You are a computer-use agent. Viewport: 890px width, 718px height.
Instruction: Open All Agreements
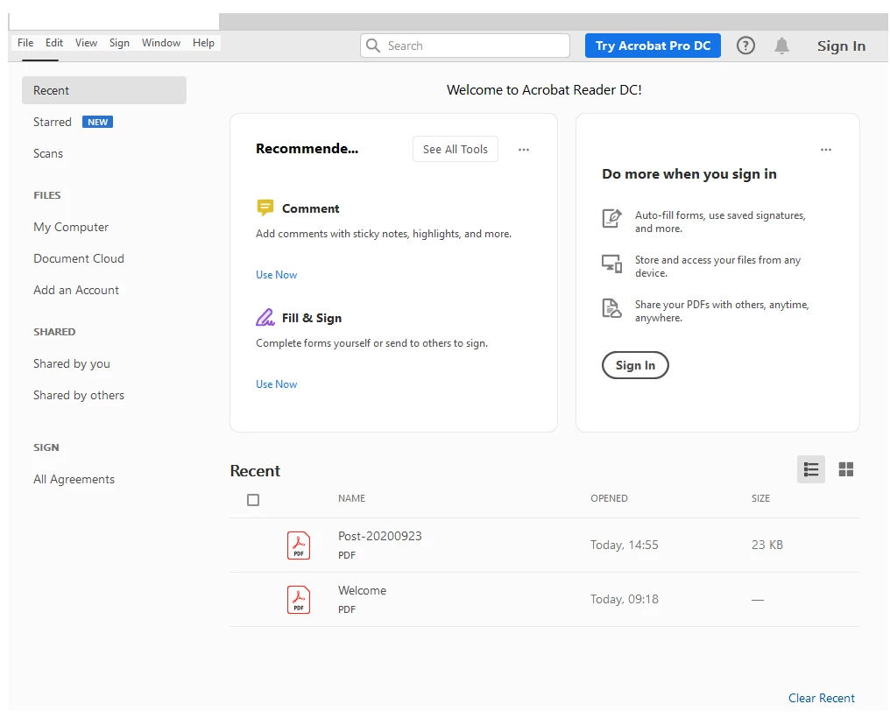click(x=74, y=479)
